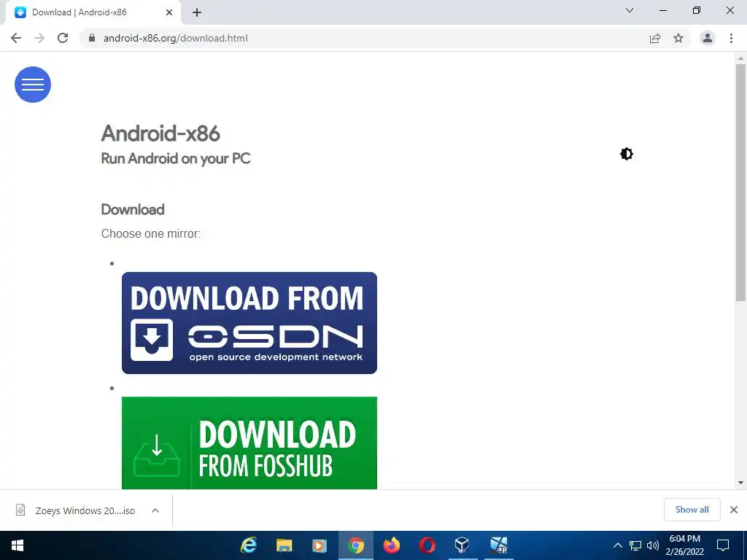The image size is (747, 560).
Task: Open the tab search chevron
Action: coord(630,10)
